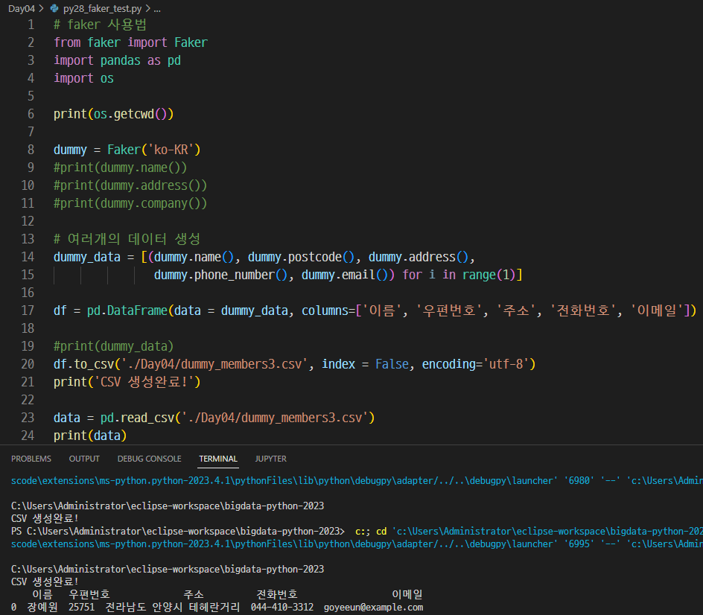Click 'getcwd' on line 6

pos(133,115)
